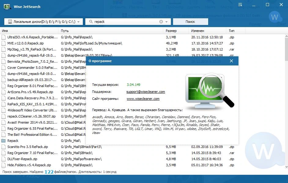Select the Scanitto Pro 3.5 RePack.zip name
Viewport: 288px width, 183px height.
coord(28,147)
